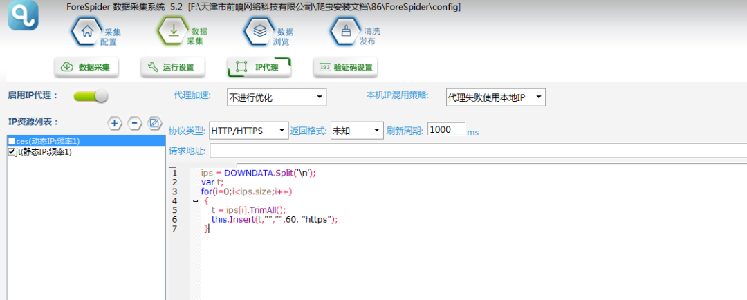The width and height of the screenshot is (747, 300).
Task: Click code line 't = ips[i].TrimAll();'
Action: (x=248, y=210)
